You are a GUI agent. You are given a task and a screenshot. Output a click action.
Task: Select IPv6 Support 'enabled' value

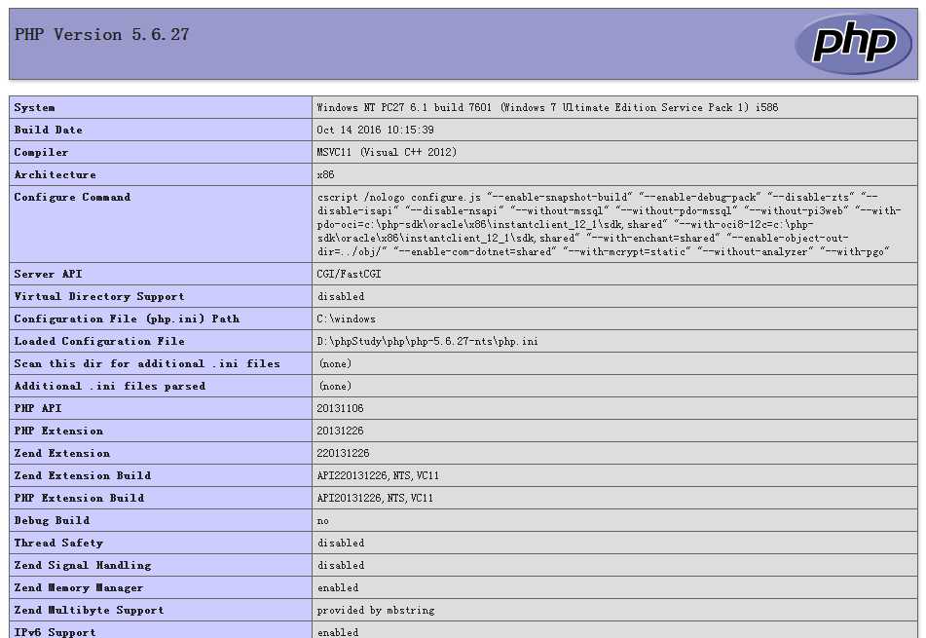[338, 633]
